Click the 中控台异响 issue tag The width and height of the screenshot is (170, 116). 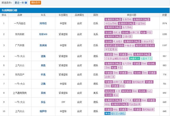click(x=111, y=23)
